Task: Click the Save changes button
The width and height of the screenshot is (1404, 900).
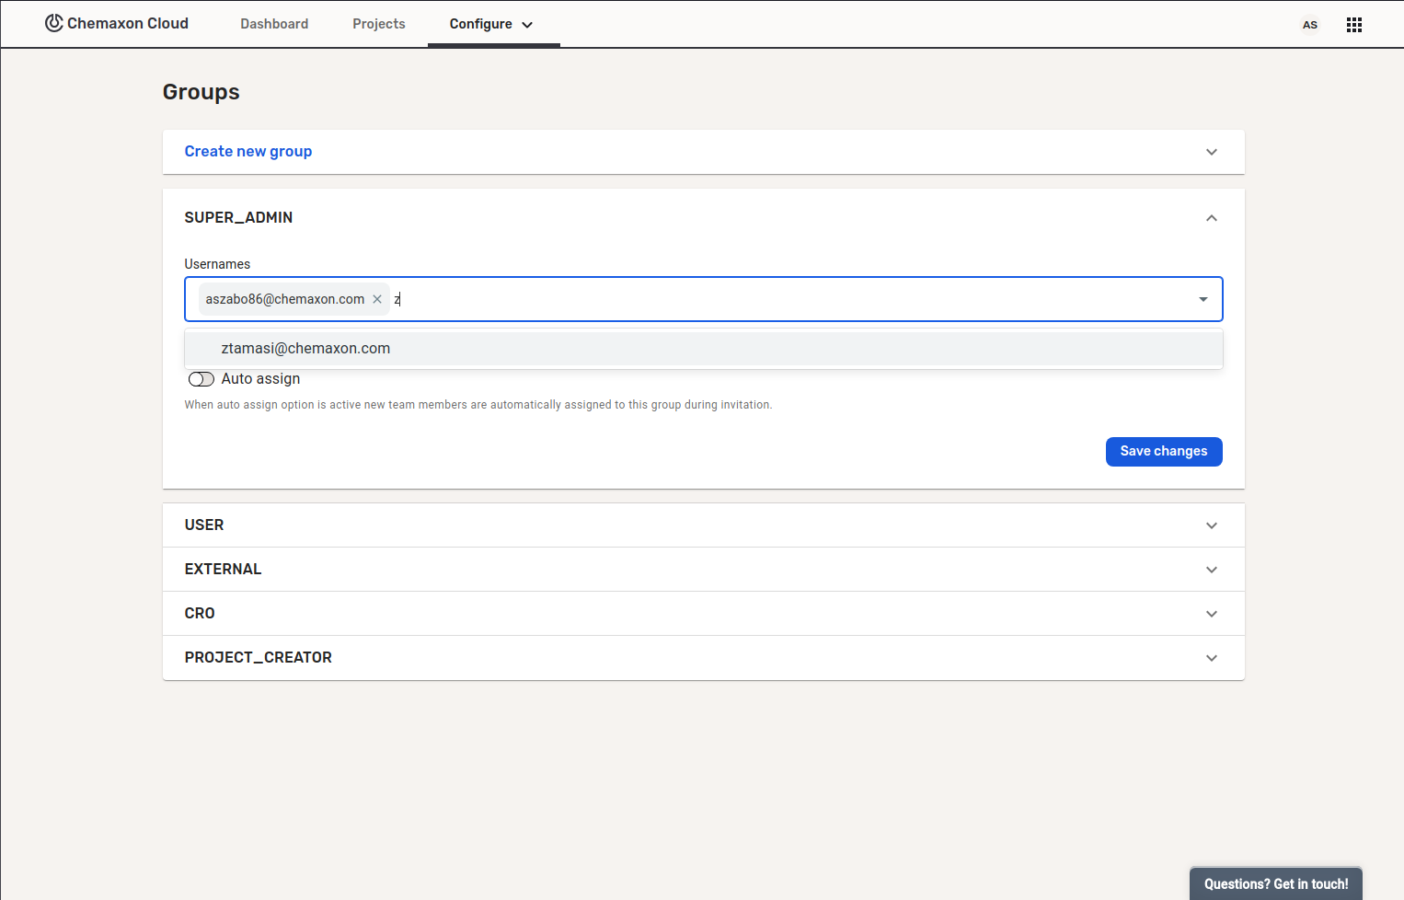Action: click(1163, 452)
